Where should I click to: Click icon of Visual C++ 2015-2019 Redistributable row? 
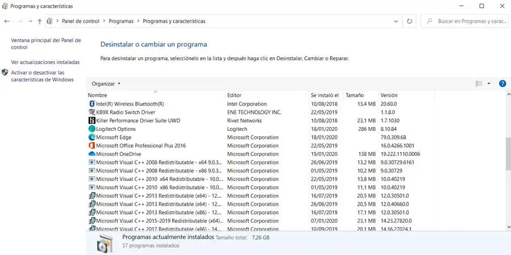click(x=92, y=221)
